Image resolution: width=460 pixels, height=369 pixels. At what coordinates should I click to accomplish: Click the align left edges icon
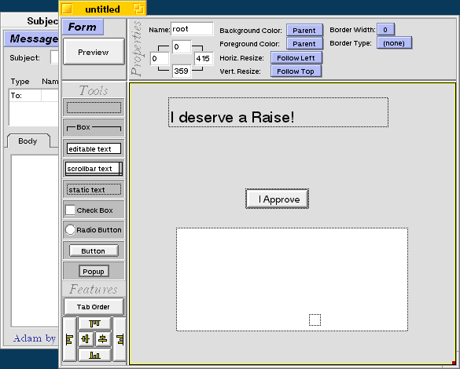(69, 339)
